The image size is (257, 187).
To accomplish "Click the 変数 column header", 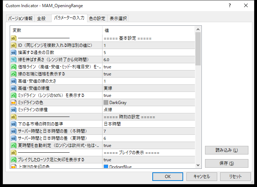I will (56, 30).
